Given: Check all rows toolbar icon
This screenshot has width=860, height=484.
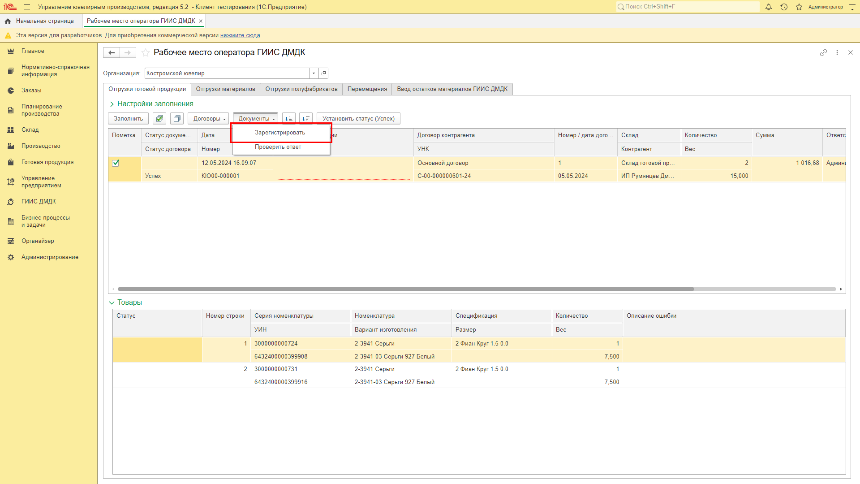Looking at the screenshot, I should pyautogui.click(x=159, y=119).
